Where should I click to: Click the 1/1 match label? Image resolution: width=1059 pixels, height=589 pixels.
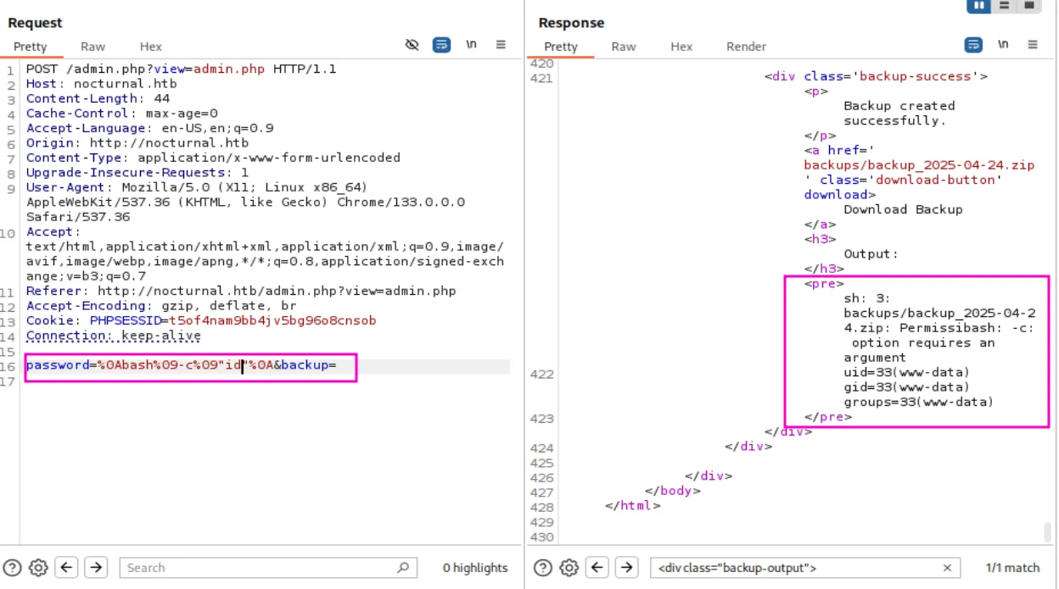point(1012,568)
